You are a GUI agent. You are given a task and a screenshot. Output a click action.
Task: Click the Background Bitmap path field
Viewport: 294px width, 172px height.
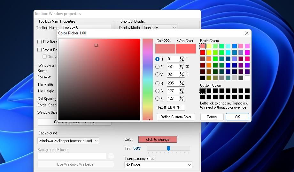tap(72, 156)
